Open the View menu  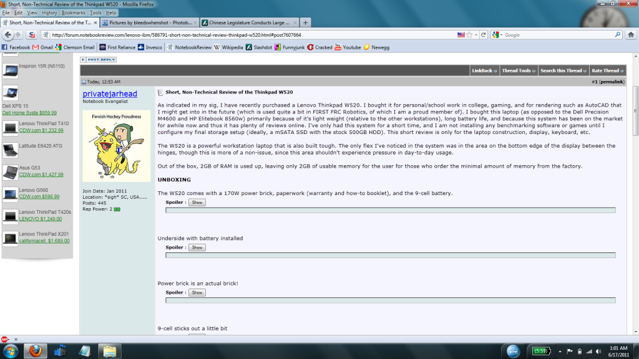tap(32, 12)
